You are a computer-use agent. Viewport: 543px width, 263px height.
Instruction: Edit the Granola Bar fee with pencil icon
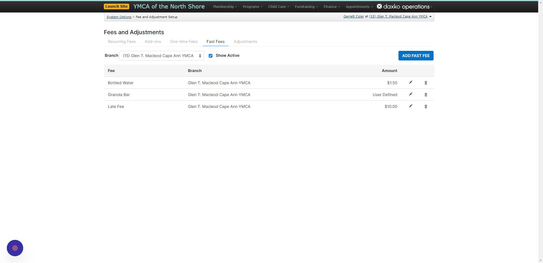pos(411,94)
